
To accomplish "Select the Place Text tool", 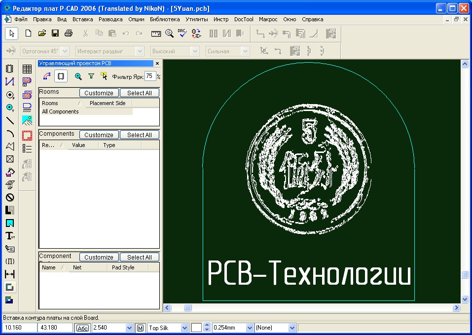I will (x=10, y=236).
